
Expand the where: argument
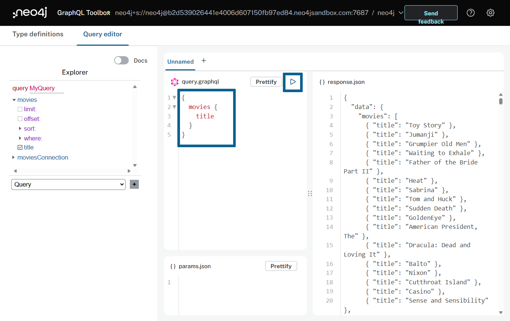coord(20,138)
